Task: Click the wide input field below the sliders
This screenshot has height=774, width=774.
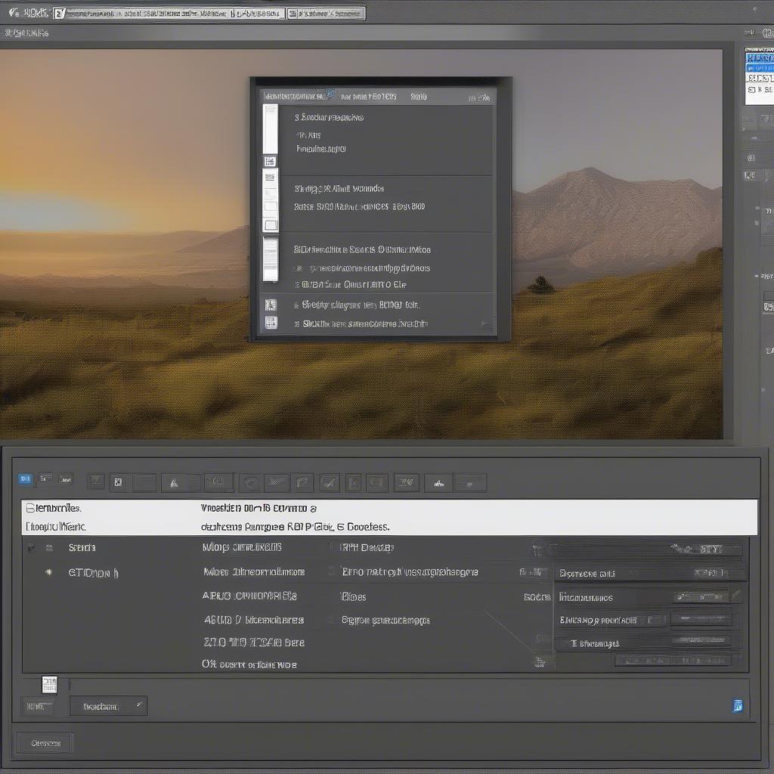Action: [673, 660]
